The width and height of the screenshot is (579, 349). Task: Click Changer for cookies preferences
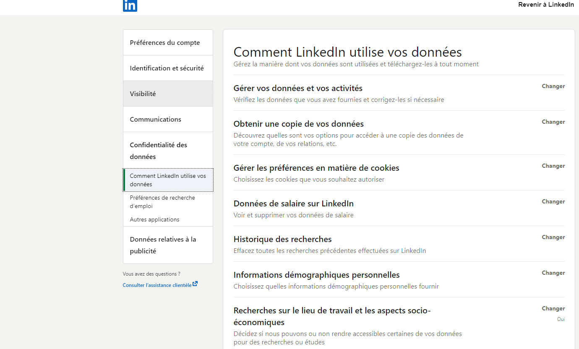[x=553, y=166]
